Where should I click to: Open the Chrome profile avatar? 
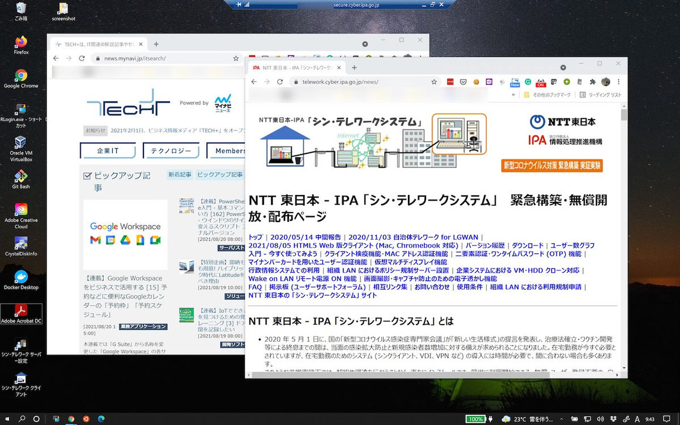[606, 82]
